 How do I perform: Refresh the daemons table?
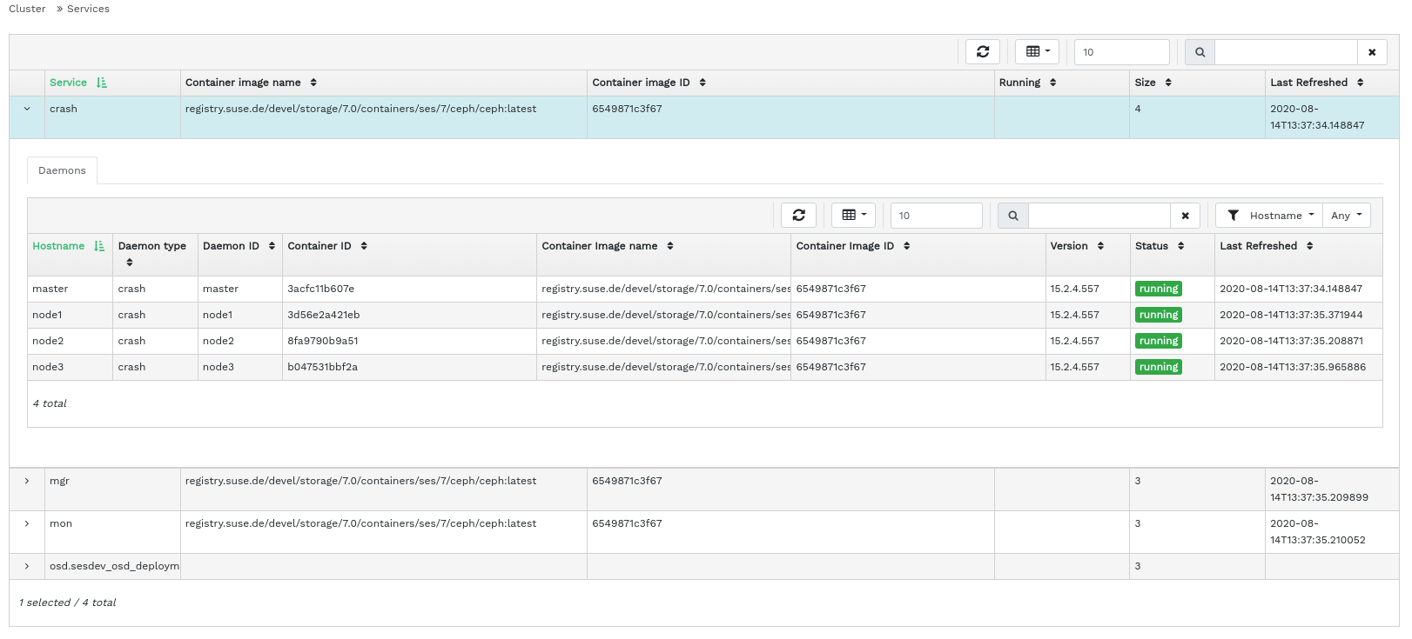[798, 216]
